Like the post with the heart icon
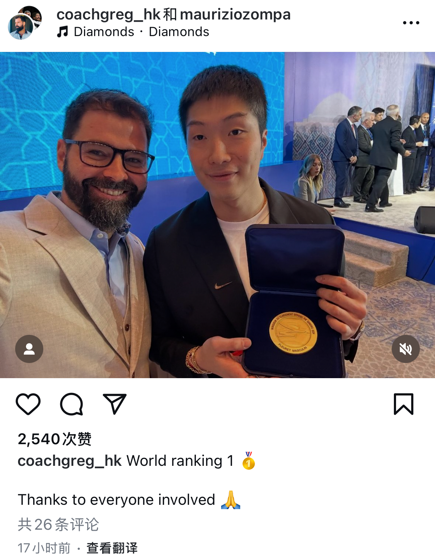Image resolution: width=435 pixels, height=560 pixels. pyautogui.click(x=28, y=404)
